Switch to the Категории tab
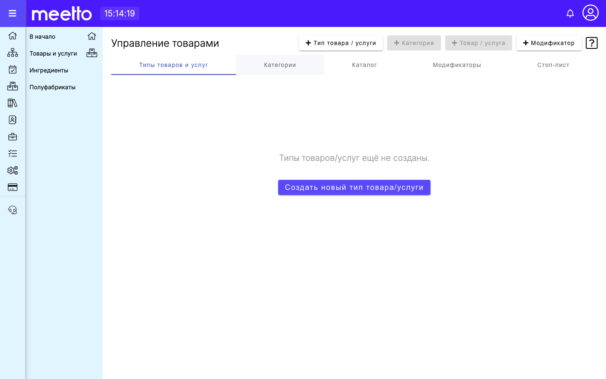The height and width of the screenshot is (379, 606). pos(280,65)
